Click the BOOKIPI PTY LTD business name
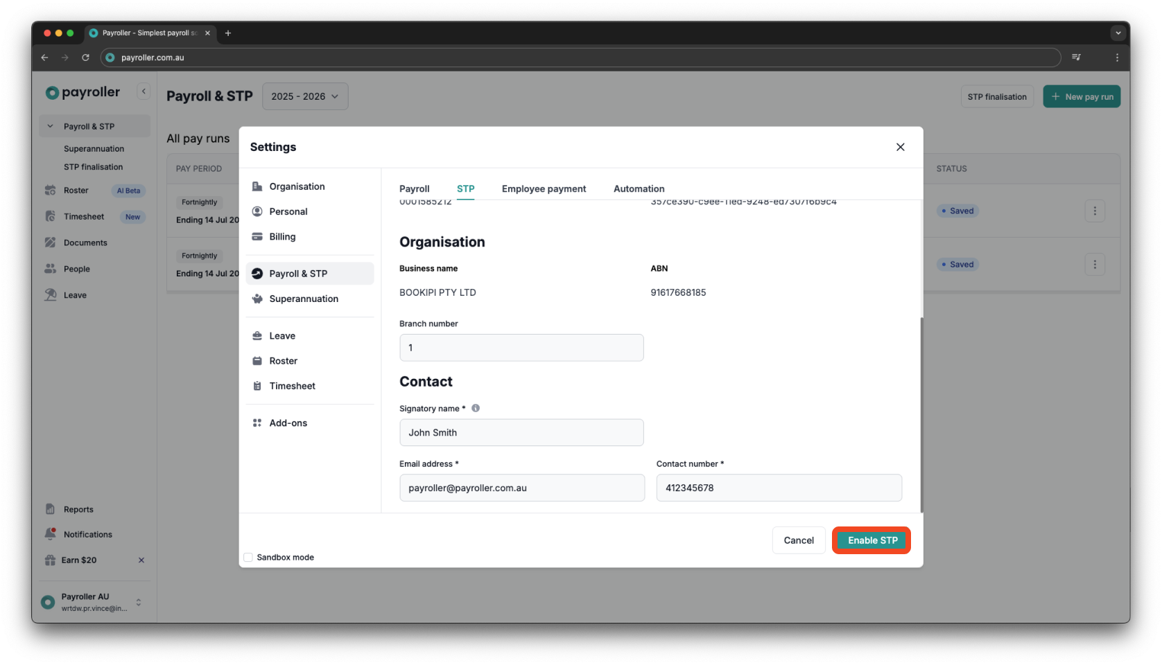The width and height of the screenshot is (1162, 665). [437, 292]
